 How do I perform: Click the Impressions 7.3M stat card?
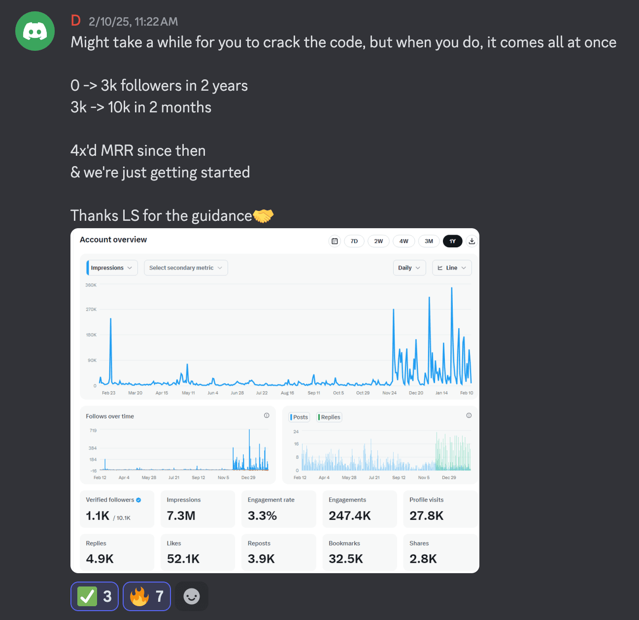198,509
